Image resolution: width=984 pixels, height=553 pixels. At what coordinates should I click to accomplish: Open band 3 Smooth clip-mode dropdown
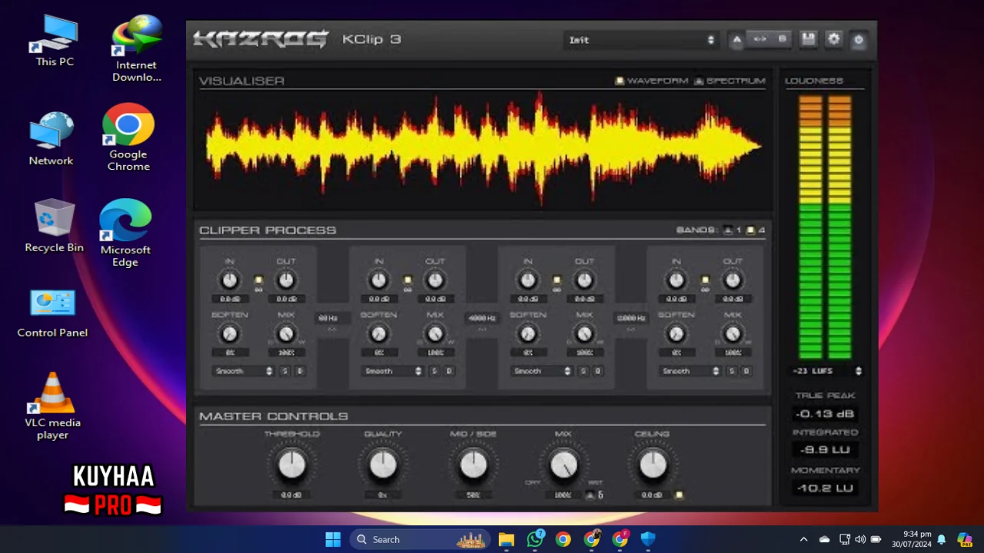click(x=542, y=371)
